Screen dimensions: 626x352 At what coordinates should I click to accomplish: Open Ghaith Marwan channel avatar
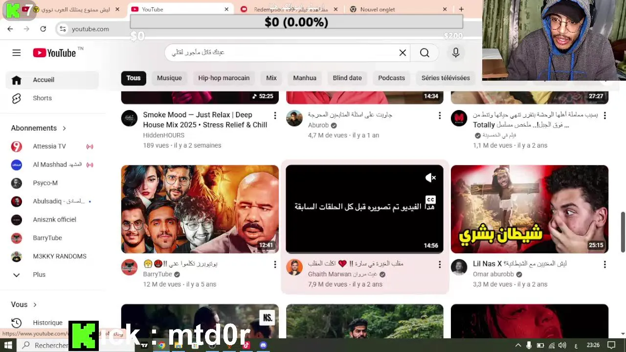pos(294,267)
